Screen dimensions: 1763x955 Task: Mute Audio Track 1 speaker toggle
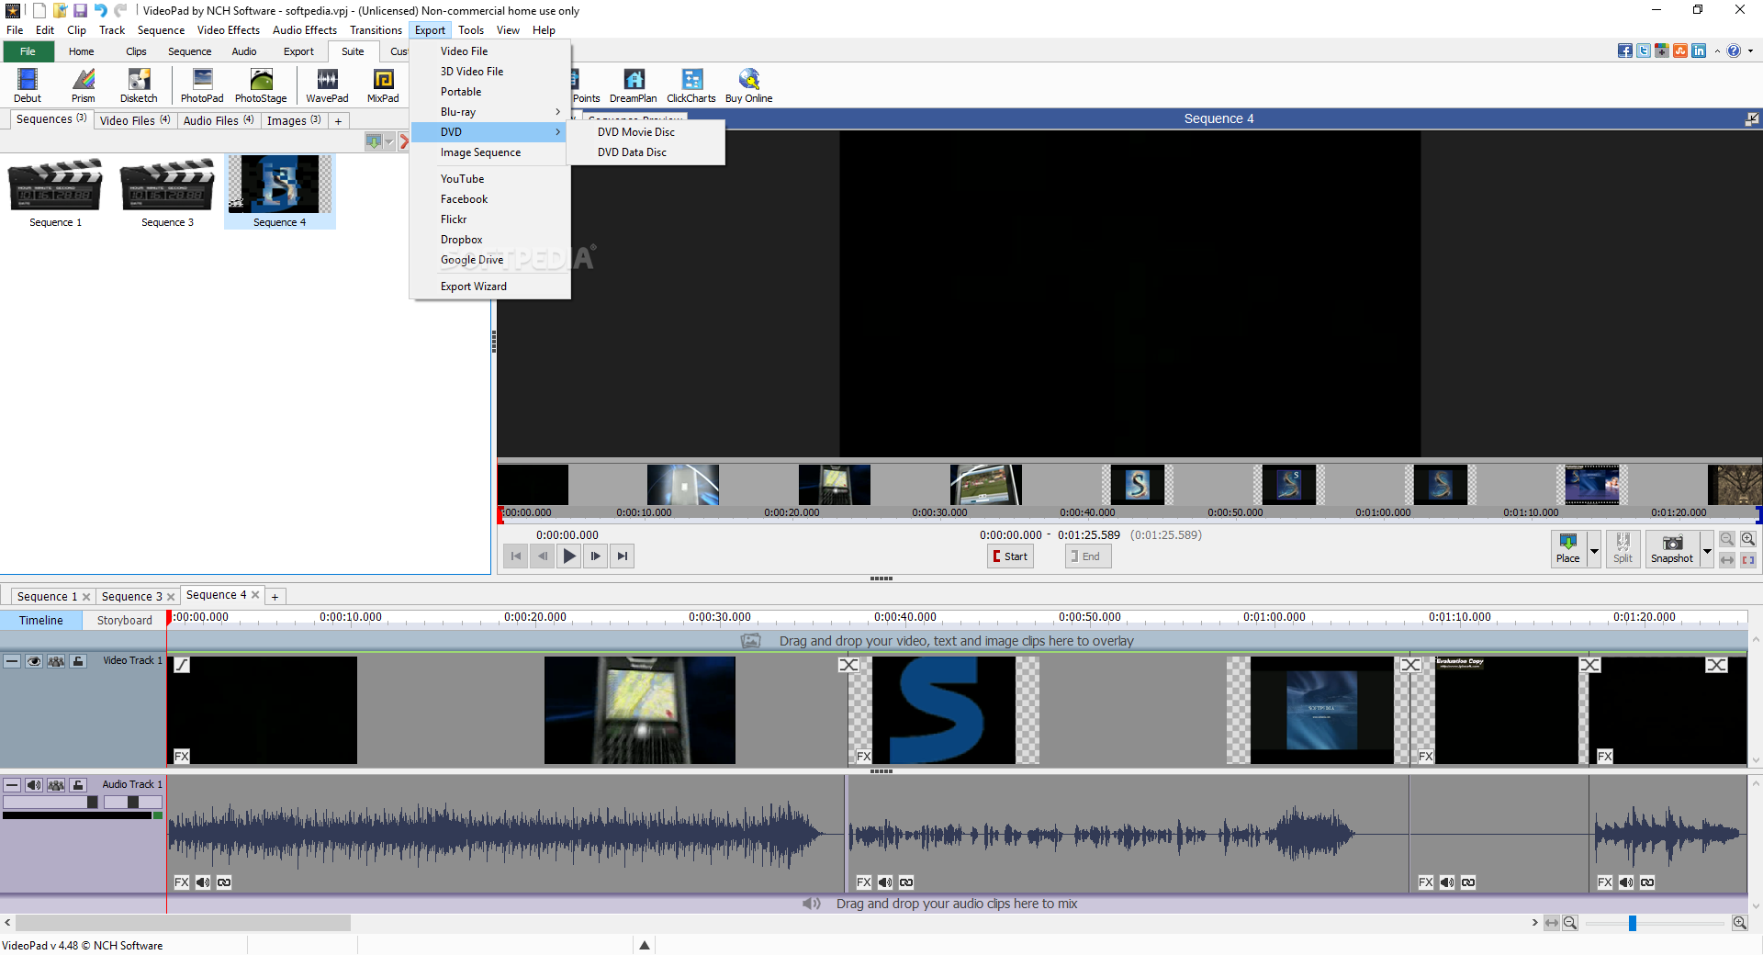pos(34,785)
